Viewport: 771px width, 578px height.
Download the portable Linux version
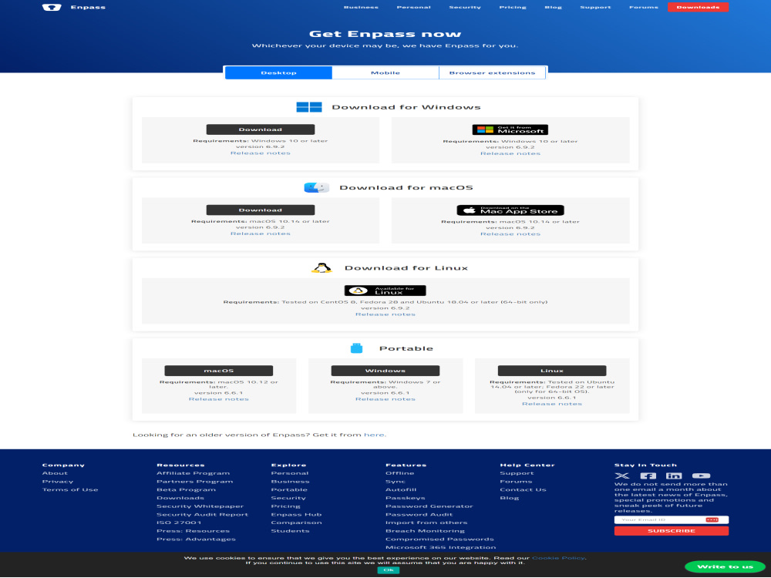pyautogui.click(x=552, y=371)
